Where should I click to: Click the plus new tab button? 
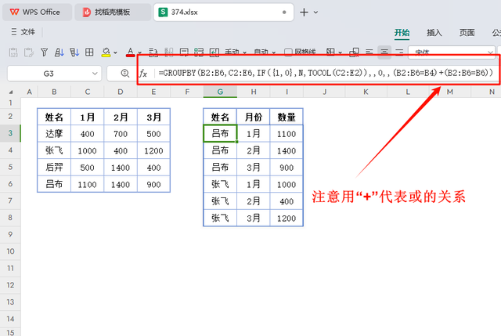[x=304, y=13]
